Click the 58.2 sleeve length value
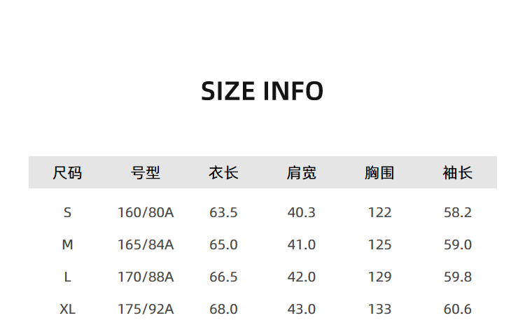Screen dimensions: 525x325 pos(458,212)
